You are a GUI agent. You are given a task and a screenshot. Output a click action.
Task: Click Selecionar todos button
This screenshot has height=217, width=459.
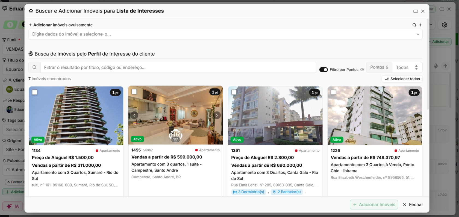pyautogui.click(x=402, y=79)
